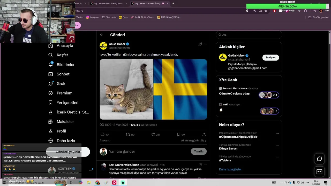
Task: Expand the Alakalı sort dropdown
Action: (105, 141)
